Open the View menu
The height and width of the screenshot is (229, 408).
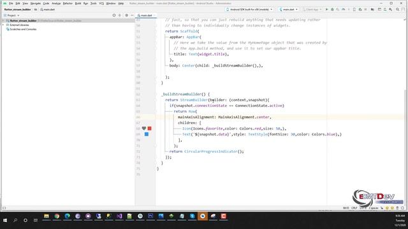tap(25, 3)
